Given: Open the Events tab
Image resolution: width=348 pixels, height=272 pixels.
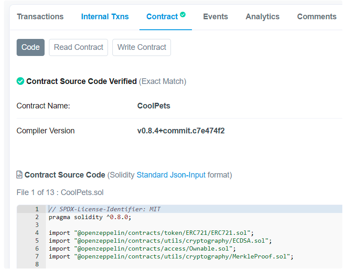Looking at the screenshot, I should pos(216,17).
